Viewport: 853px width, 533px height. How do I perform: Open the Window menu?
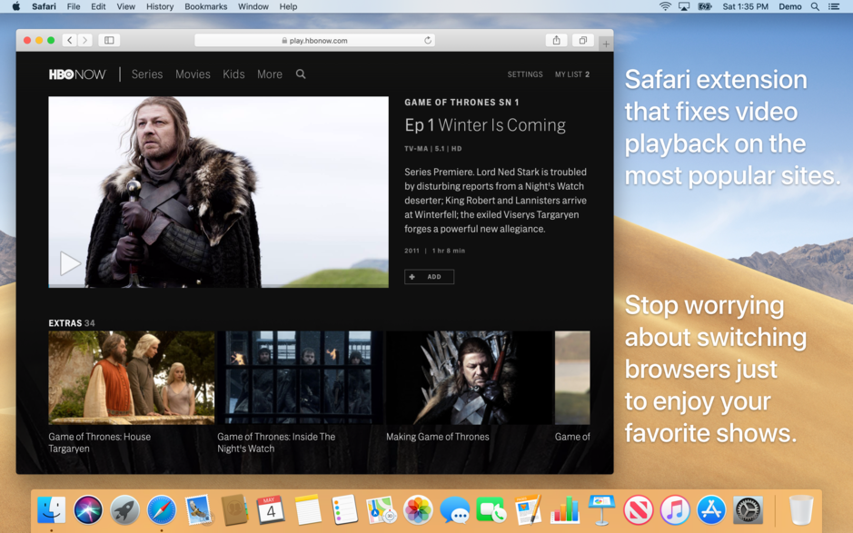[253, 6]
